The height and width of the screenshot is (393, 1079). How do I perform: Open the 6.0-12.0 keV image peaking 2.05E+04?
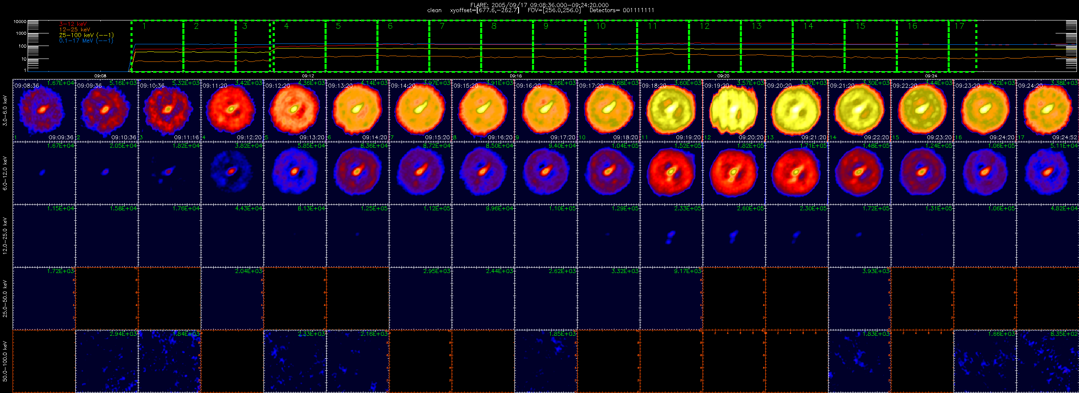(x=107, y=173)
